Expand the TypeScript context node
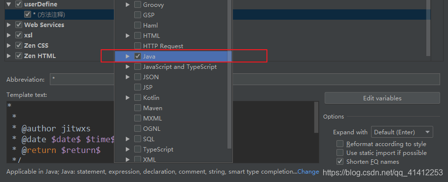Viewport: 448px width, 182px height. coord(128,149)
